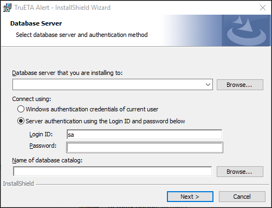
Task: Browse for a database catalog name
Action: pyautogui.click(x=240, y=172)
